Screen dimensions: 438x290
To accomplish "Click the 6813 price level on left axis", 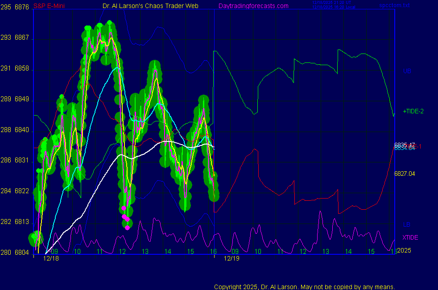I will (21, 222).
